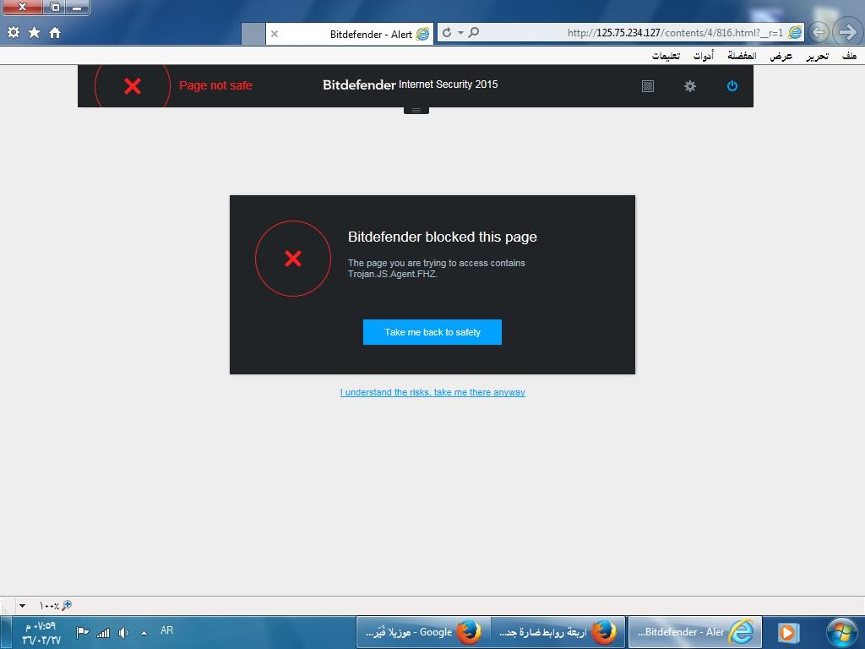Open Bitdefender toolbar settings gear
Image resolution: width=865 pixels, height=649 pixels.
pyautogui.click(x=689, y=86)
